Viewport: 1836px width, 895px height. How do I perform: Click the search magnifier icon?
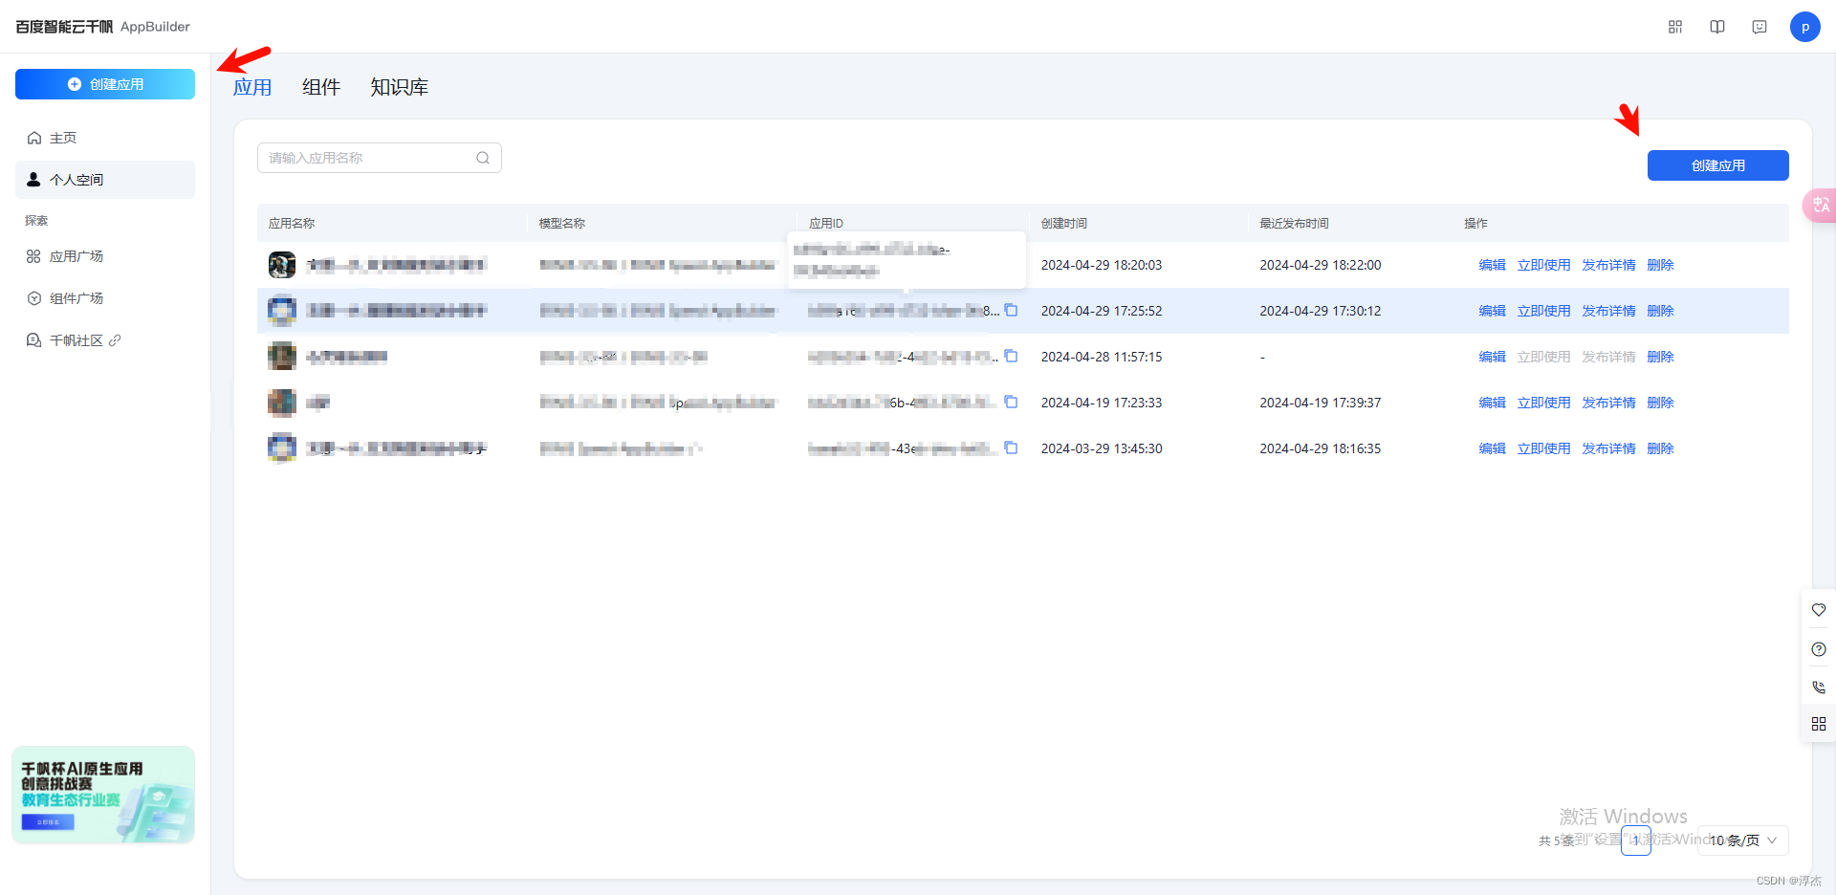(x=483, y=158)
